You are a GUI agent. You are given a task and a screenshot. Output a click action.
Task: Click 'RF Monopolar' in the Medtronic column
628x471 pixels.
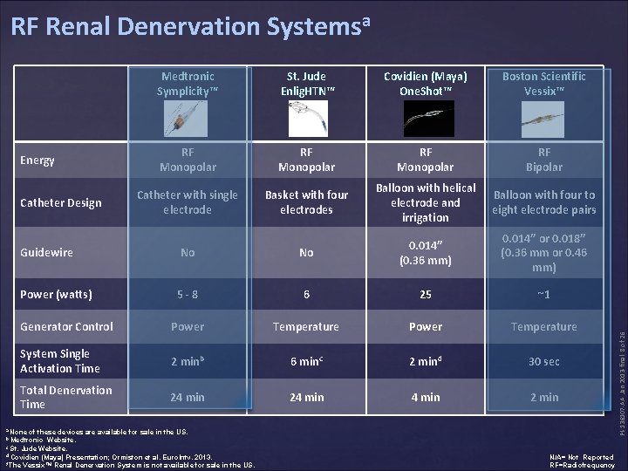click(x=188, y=160)
